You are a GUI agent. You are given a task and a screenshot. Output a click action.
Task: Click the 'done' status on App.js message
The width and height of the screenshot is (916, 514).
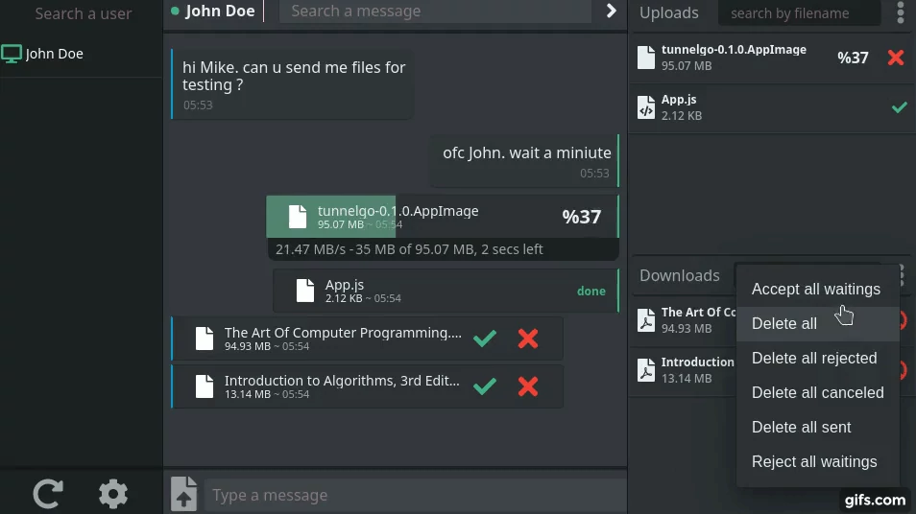[591, 292]
